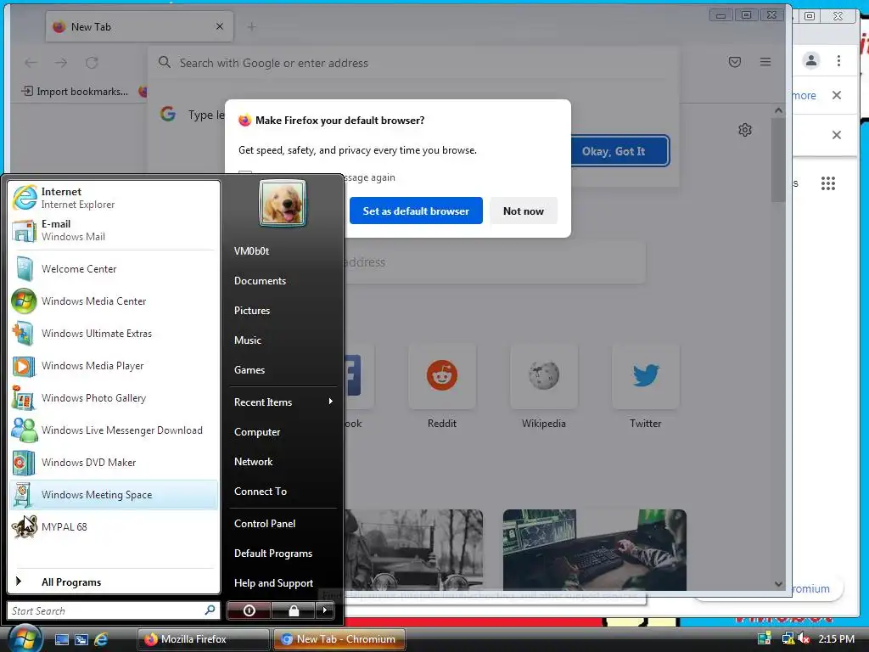Image resolution: width=869 pixels, height=652 pixels.
Task: Launch Windows Media Center
Action: (114, 301)
